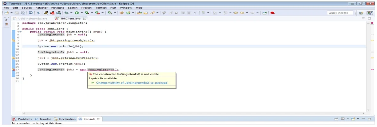Click the 'public class JbkClient {' code line
Image resolution: width=377 pixels, height=127 pixels.
pyautogui.click(x=45, y=29)
